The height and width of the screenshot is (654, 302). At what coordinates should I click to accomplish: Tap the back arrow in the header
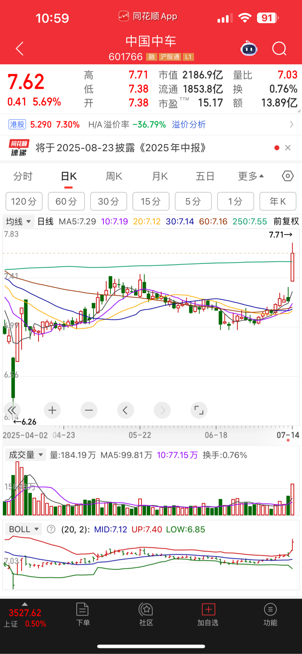pyautogui.click(x=20, y=49)
